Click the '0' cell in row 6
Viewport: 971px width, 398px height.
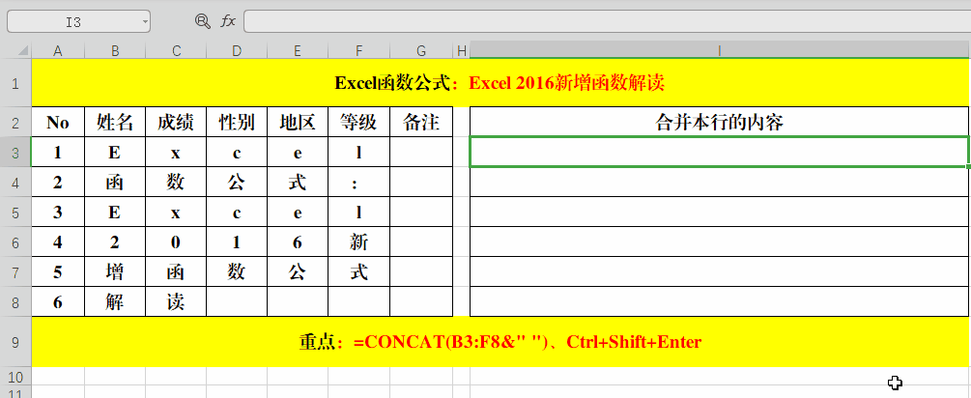pyautogui.click(x=177, y=242)
